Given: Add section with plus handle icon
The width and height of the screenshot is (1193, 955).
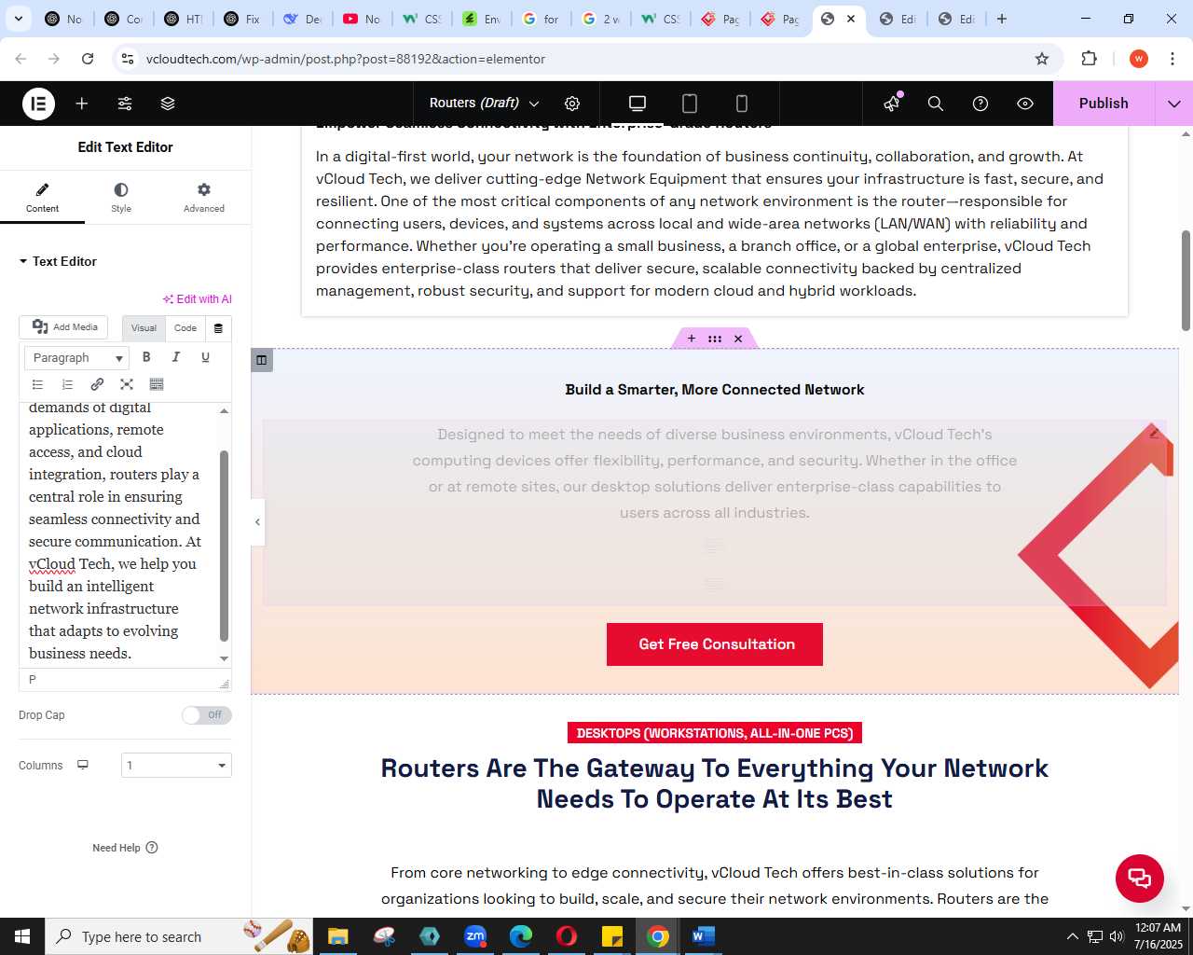Looking at the screenshot, I should coord(692,339).
